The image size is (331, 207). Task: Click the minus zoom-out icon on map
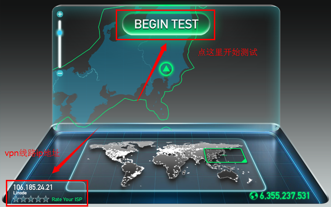pos(60,73)
